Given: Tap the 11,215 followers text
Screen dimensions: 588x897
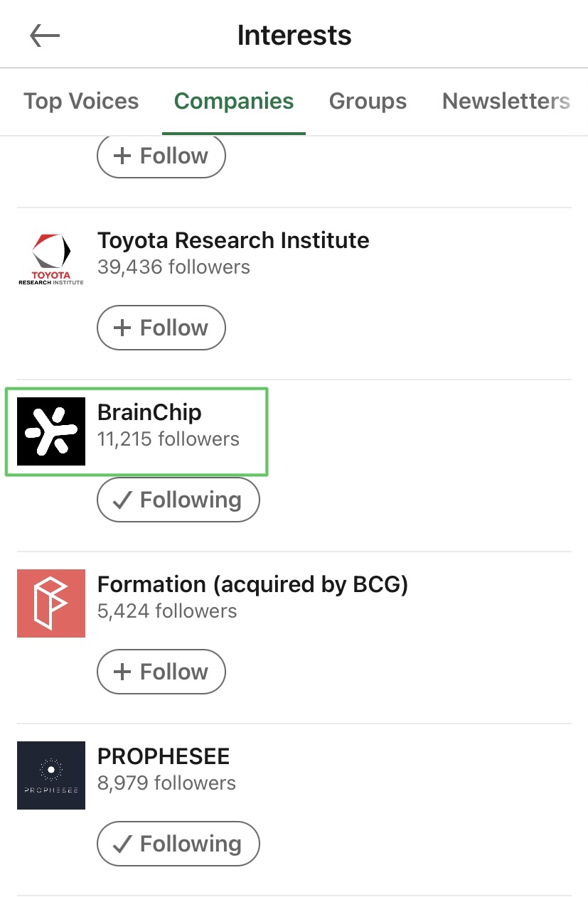Looking at the screenshot, I should (169, 439).
